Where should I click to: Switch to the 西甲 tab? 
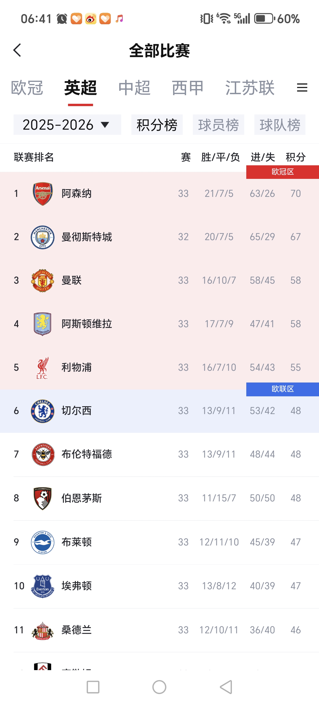coord(188,88)
